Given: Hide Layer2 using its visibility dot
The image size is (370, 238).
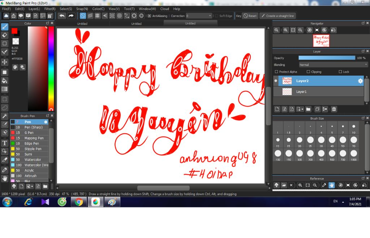Looking at the screenshot, I should pyautogui.click(x=276, y=81).
